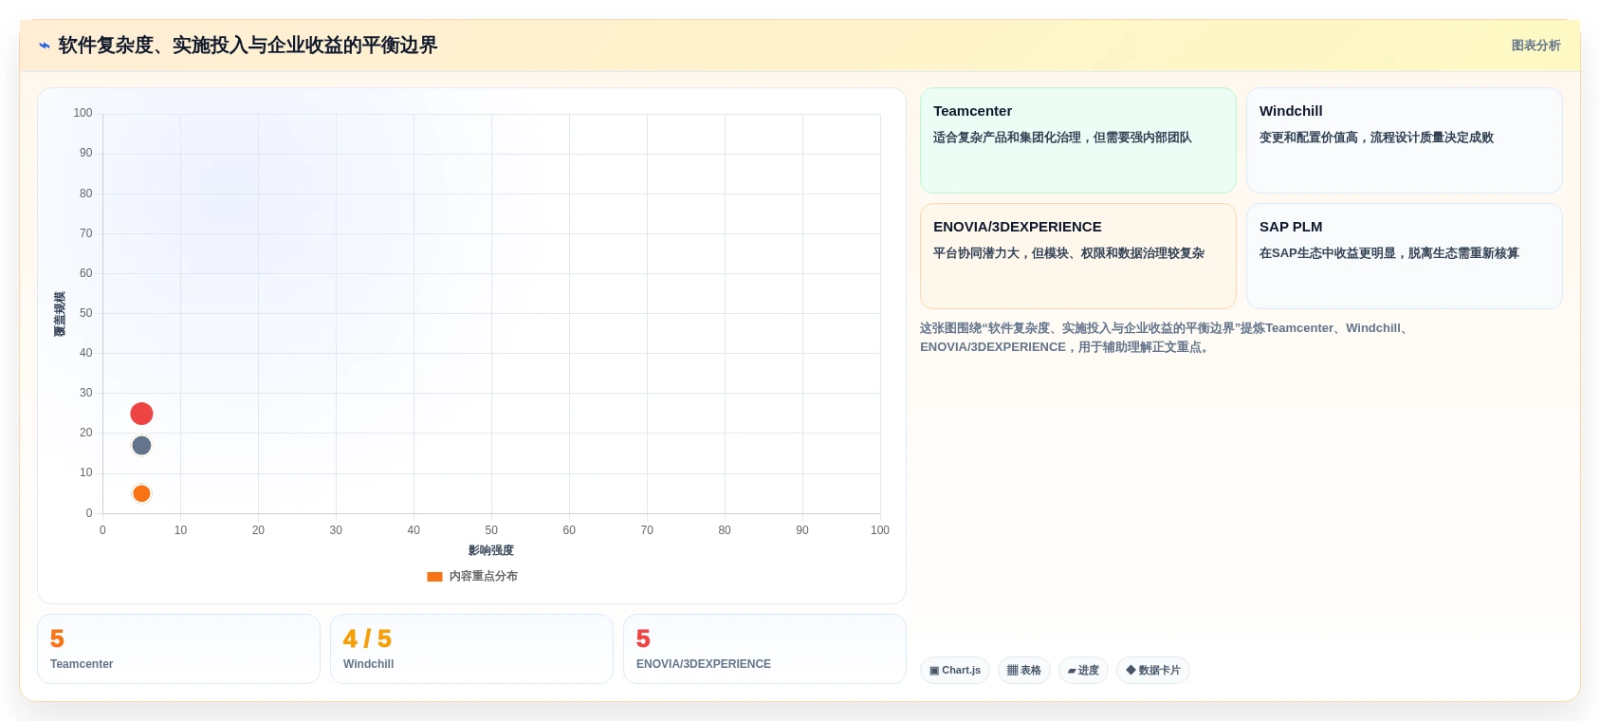
Task: Click the 影响强度 x-axis title
Action: [491, 550]
